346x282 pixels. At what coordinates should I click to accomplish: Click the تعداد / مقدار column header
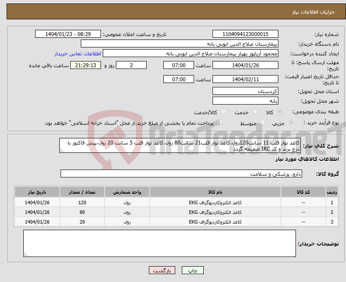(x=82, y=192)
